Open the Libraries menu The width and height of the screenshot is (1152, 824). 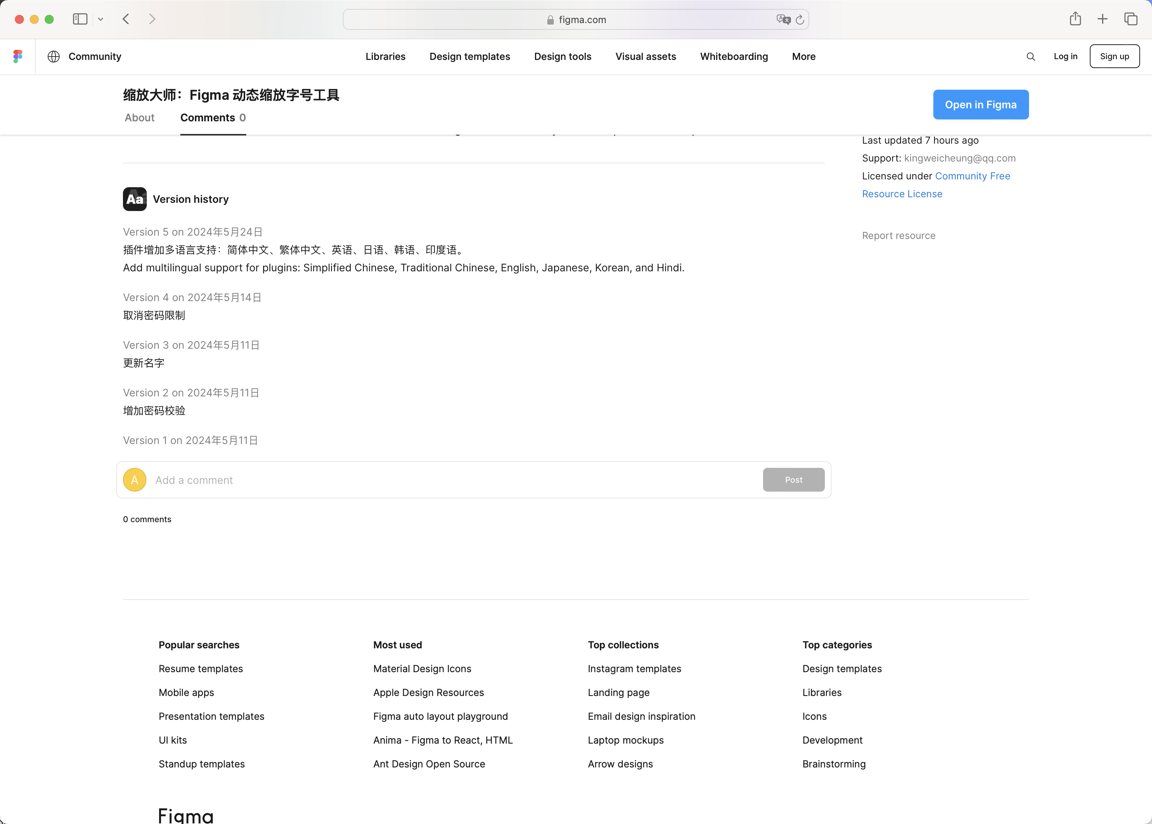[x=386, y=56]
